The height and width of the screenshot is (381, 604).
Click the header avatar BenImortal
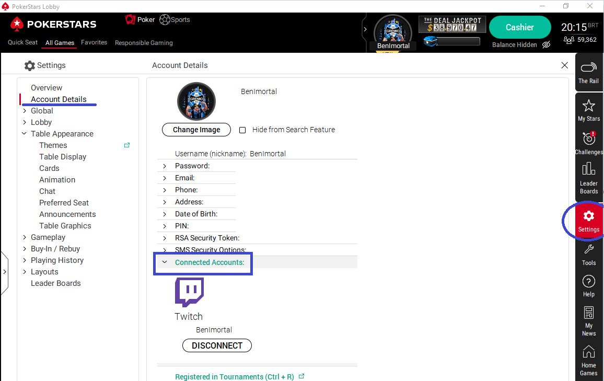click(393, 33)
